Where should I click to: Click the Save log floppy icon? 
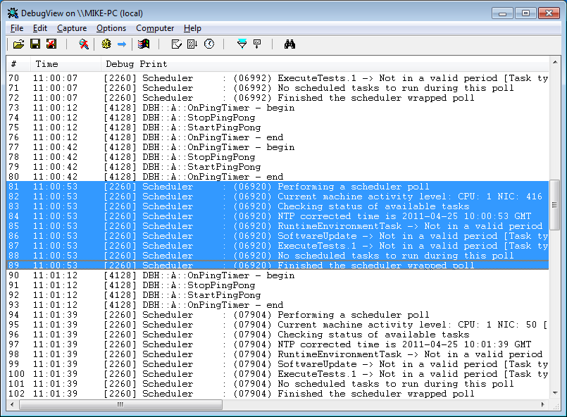35,44
